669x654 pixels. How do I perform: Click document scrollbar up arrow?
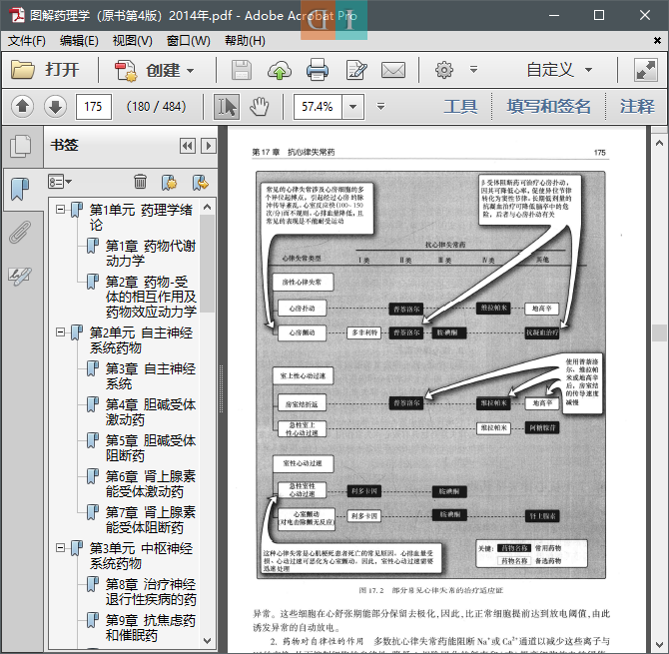(x=659, y=144)
